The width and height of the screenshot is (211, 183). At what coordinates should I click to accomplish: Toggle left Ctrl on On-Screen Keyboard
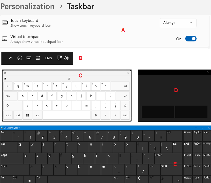[x=18, y=179]
